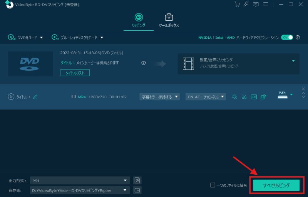Click the VideoByte app logo

(x=8, y=4)
